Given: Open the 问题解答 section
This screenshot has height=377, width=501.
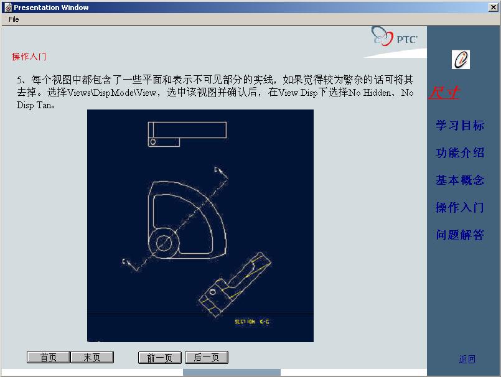Looking at the screenshot, I should tap(459, 235).
